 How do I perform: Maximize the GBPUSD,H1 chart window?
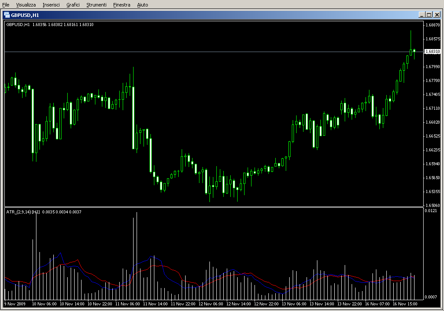pyautogui.click(x=429, y=15)
